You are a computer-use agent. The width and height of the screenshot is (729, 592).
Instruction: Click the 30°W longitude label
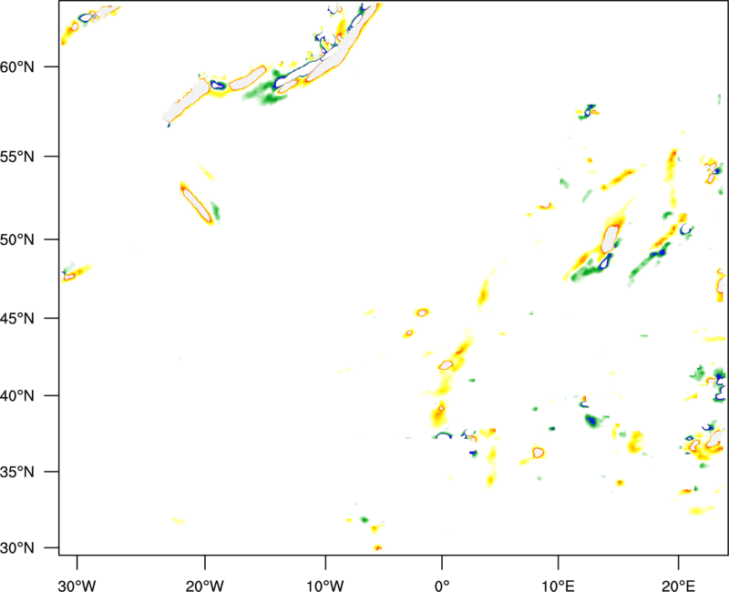pyautogui.click(x=77, y=586)
